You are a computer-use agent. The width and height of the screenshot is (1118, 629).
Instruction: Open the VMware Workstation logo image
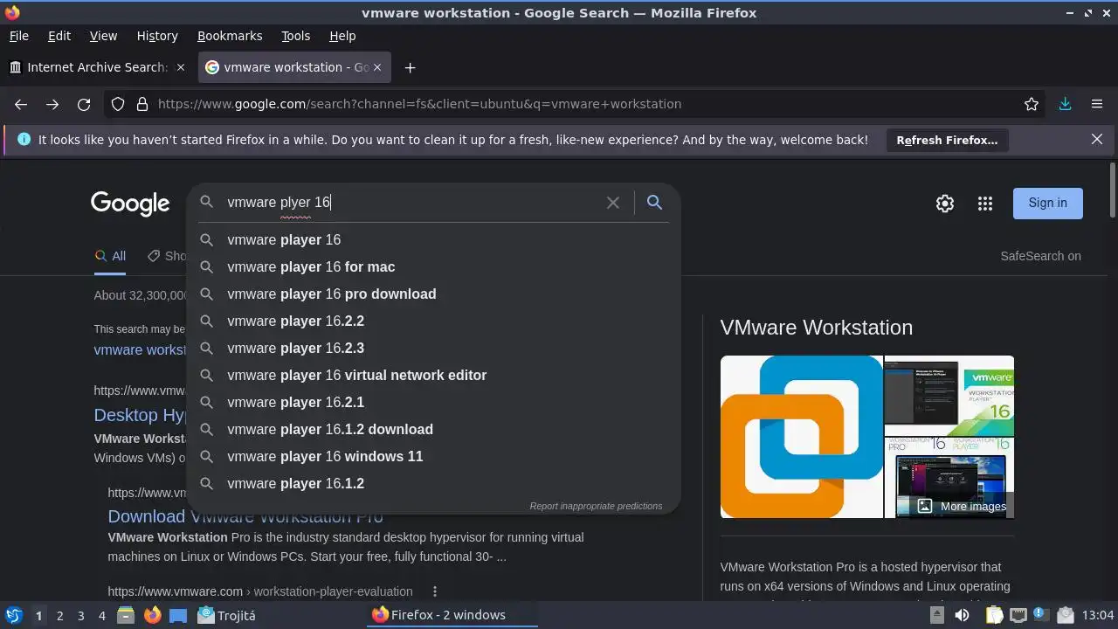802,437
